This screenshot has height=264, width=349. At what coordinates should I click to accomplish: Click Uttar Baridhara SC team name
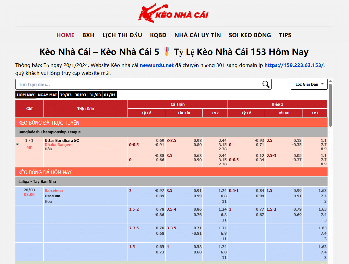click(x=62, y=140)
